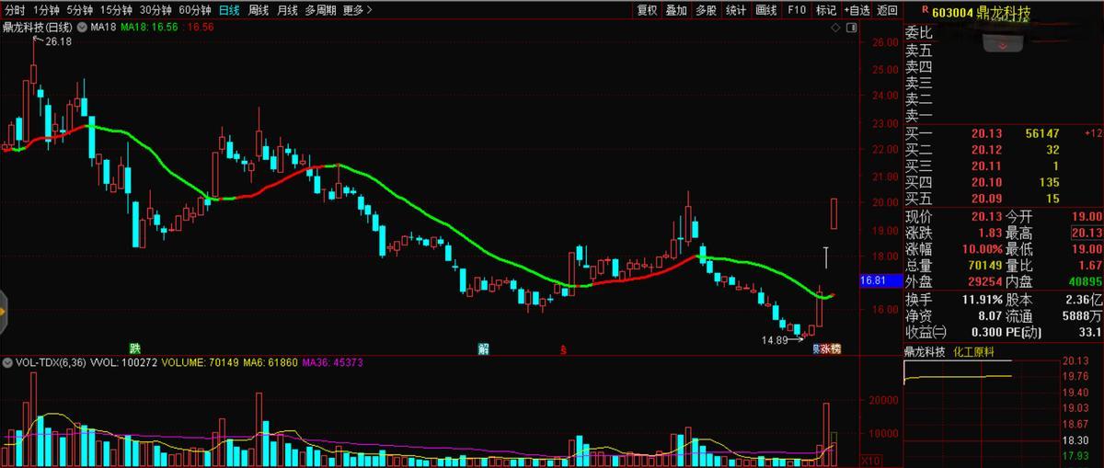
Task: Click the blue 解 event marker
Action: pyautogui.click(x=483, y=348)
